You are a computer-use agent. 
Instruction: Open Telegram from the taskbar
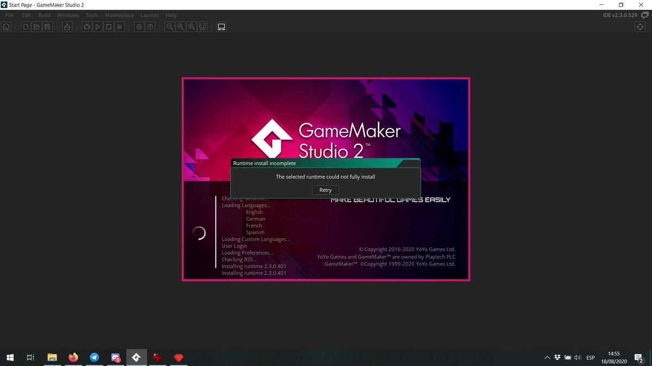[95, 357]
